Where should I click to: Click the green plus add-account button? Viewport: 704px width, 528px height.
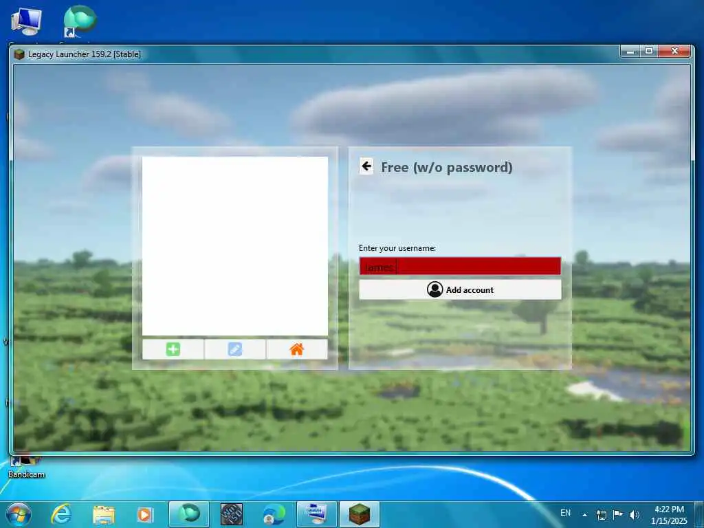click(x=173, y=349)
